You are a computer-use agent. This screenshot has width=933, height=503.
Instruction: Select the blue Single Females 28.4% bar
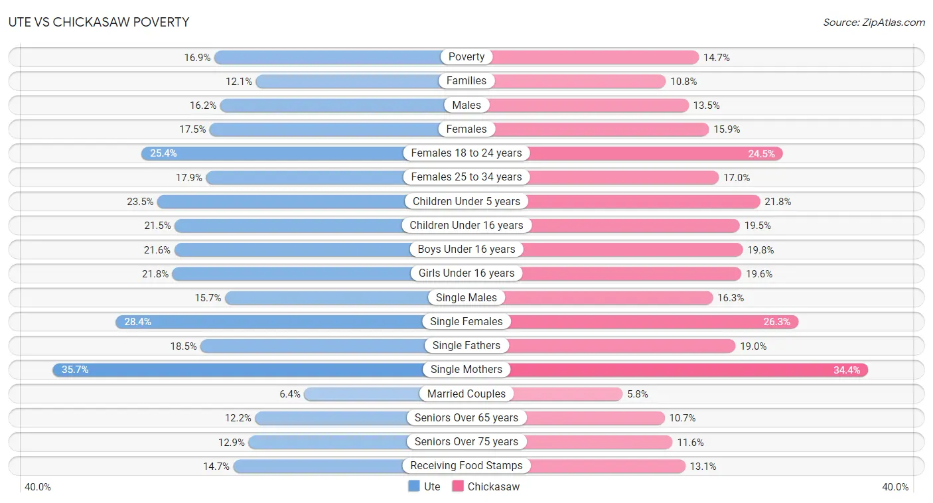click(291, 322)
